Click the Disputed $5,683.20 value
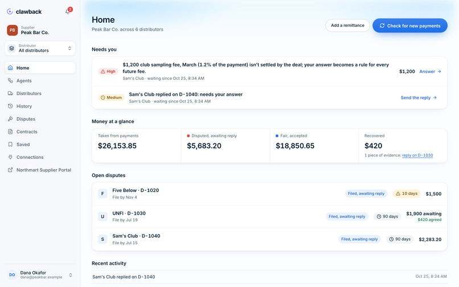The width and height of the screenshot is (459, 287). [204, 146]
